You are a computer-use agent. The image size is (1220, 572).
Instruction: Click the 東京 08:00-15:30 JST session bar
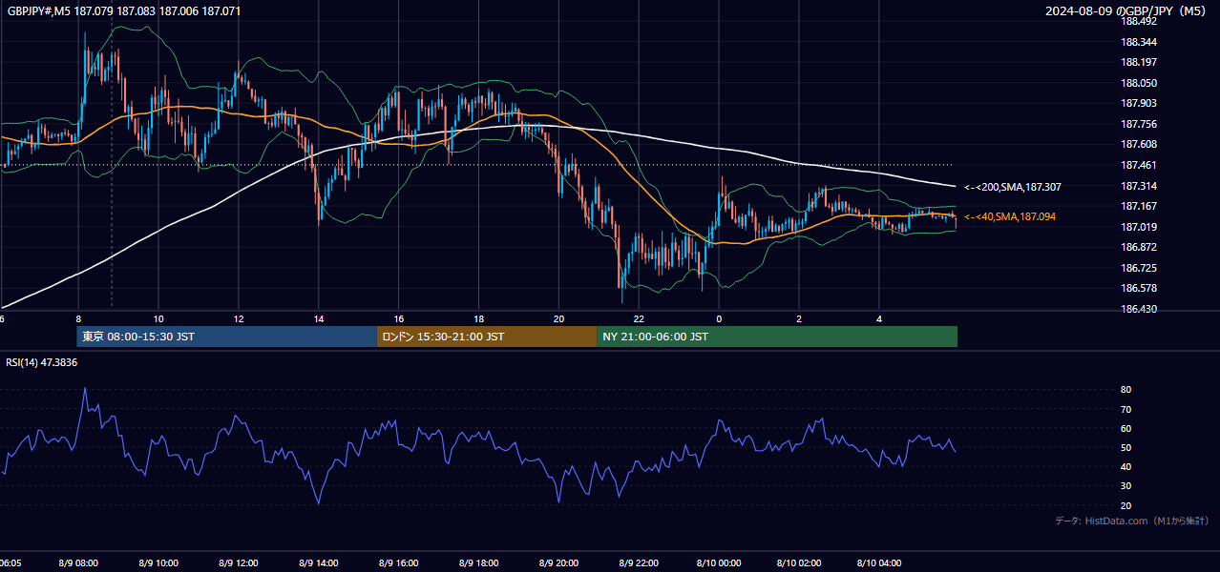(227, 337)
